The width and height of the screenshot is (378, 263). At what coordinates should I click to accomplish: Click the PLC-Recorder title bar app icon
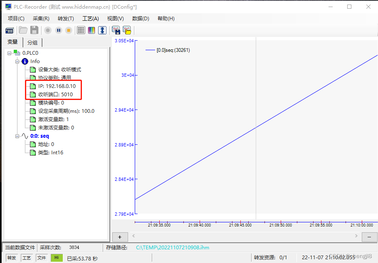(x=8, y=7)
